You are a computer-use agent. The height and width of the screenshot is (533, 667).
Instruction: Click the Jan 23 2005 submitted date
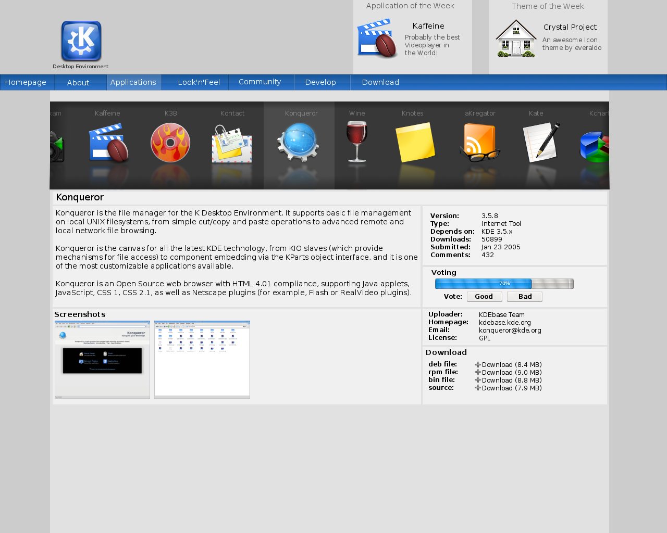pos(501,247)
